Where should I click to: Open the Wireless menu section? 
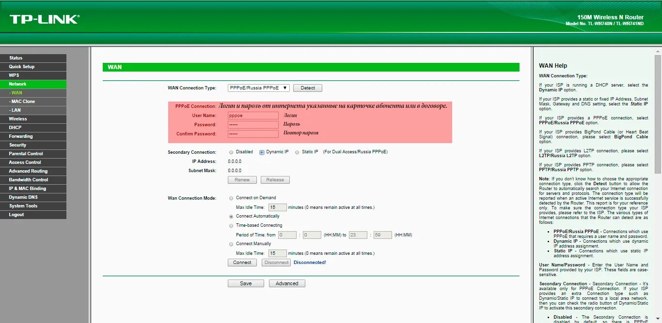[x=33, y=119]
